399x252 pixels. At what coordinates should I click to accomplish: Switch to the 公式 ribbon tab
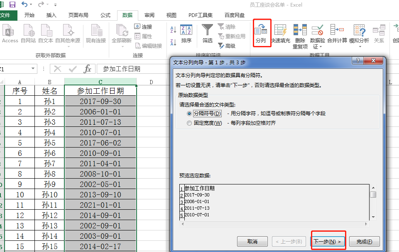coord(105,15)
